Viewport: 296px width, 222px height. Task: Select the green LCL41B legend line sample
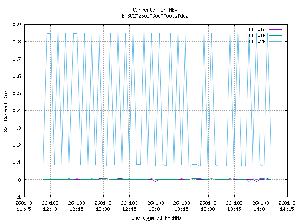click(275, 35)
